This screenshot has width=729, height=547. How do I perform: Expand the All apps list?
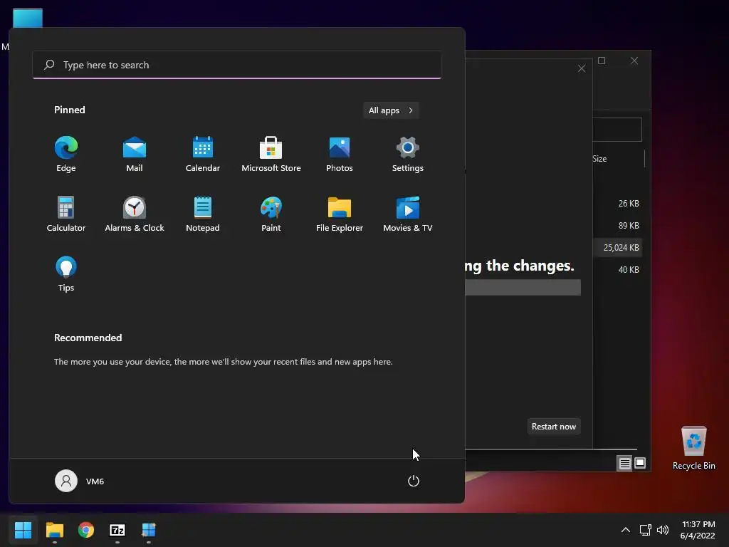tap(391, 110)
